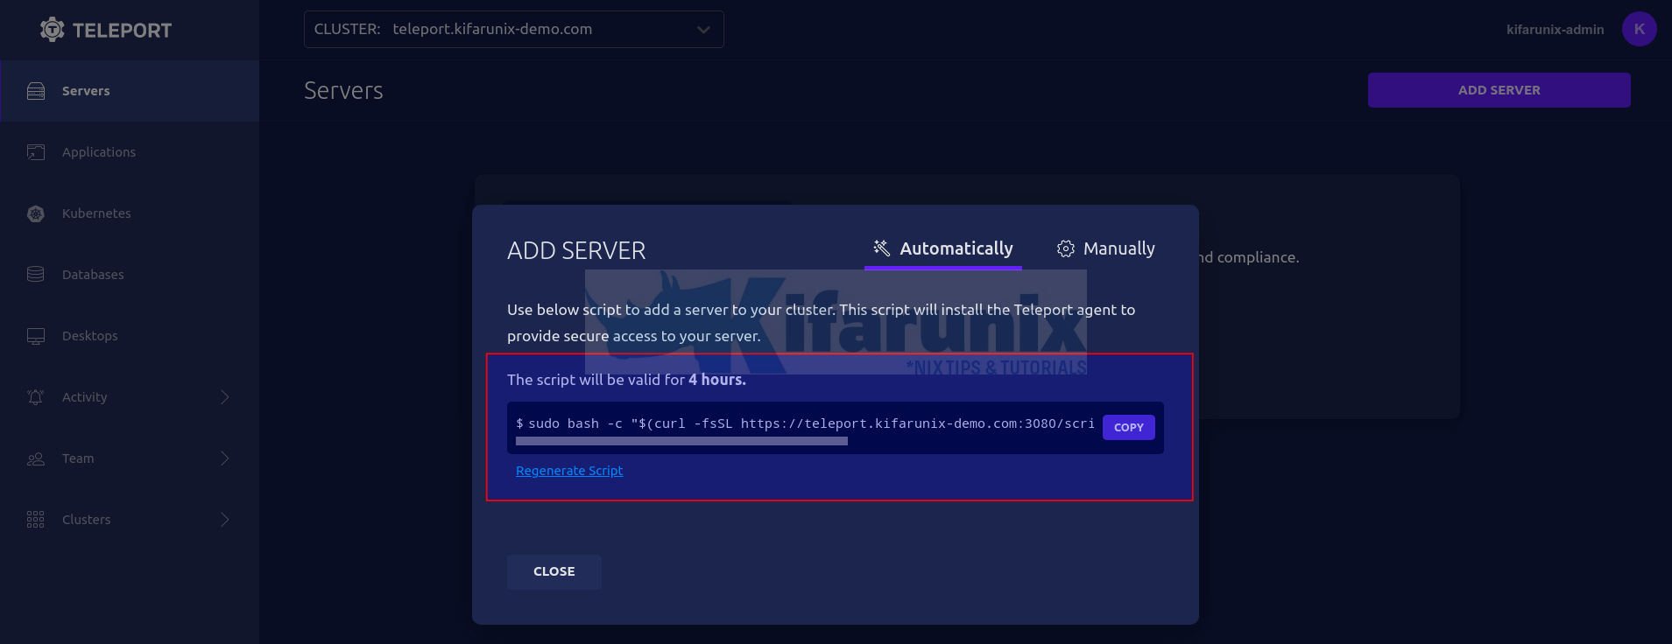Expand the Activity menu chevron
The image size is (1672, 644).
click(x=225, y=397)
